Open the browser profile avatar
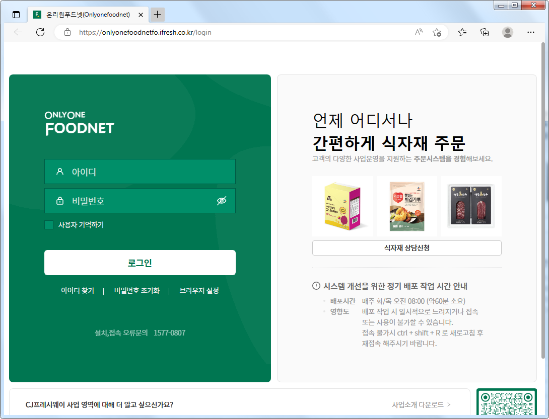This screenshot has width=549, height=419. tap(507, 33)
